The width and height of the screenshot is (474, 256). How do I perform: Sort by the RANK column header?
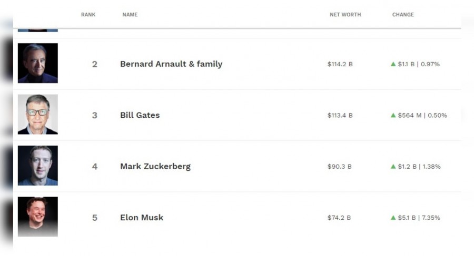(x=88, y=15)
